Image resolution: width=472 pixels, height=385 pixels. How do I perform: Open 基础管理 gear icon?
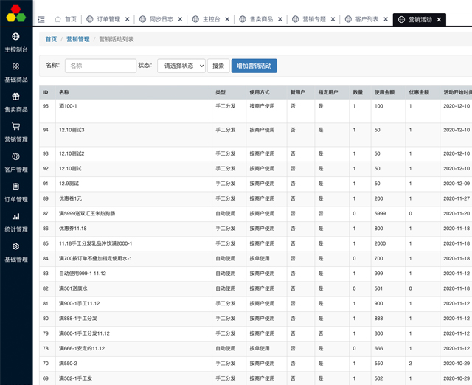[x=16, y=252]
